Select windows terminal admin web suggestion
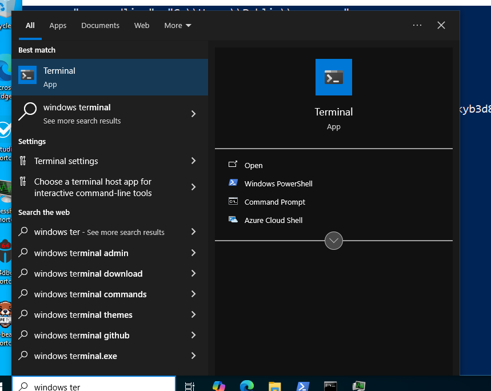The width and height of the screenshot is (491, 391). pyautogui.click(x=110, y=253)
